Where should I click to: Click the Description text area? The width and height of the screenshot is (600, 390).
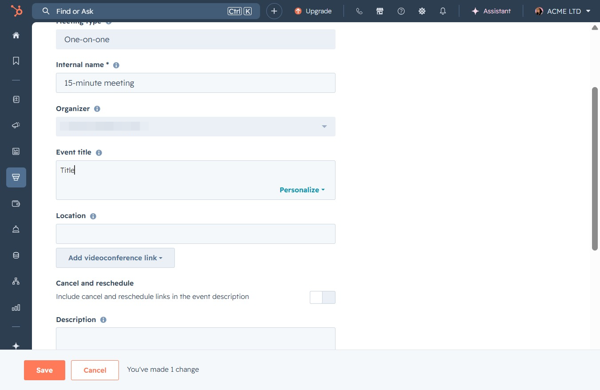click(x=196, y=338)
